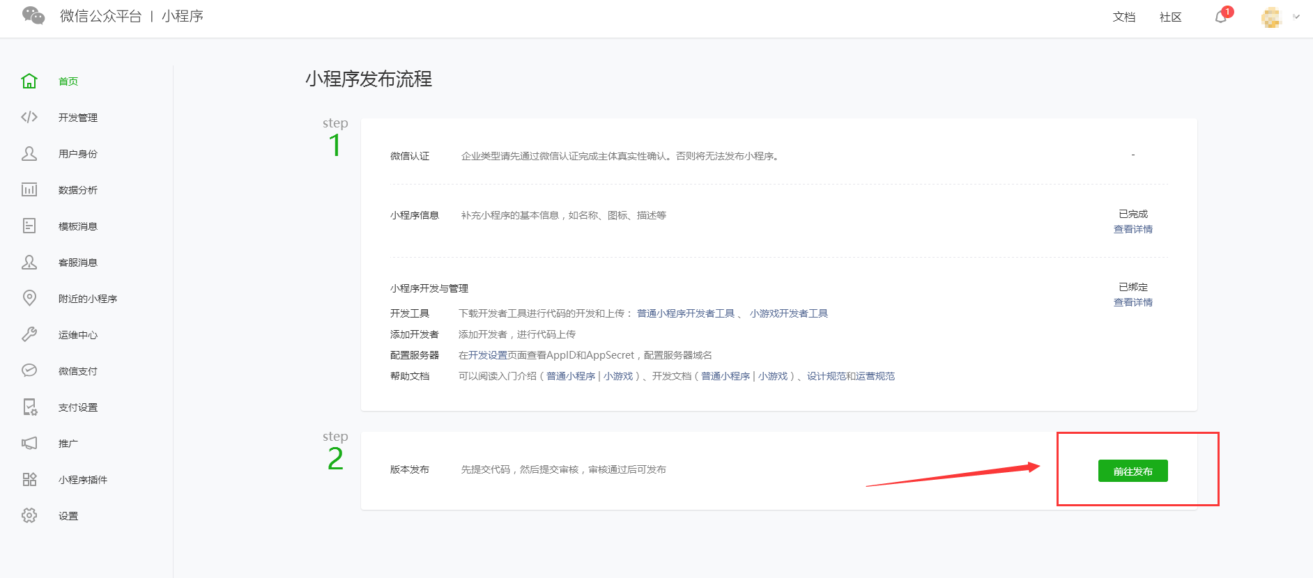The image size is (1313, 578).
Task: Expand the account dropdown arrow
Action: tap(1296, 17)
